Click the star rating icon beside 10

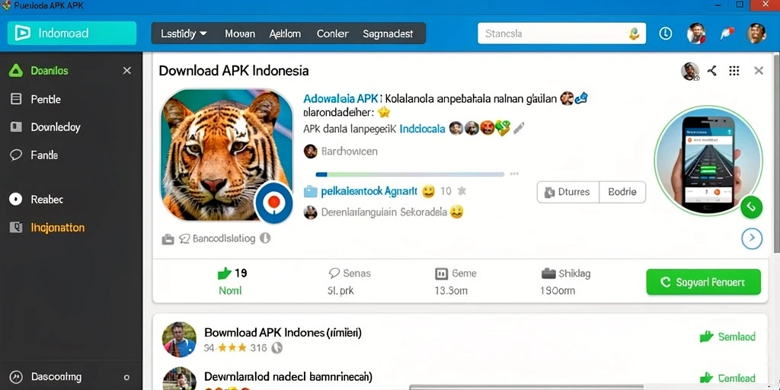click(x=462, y=190)
